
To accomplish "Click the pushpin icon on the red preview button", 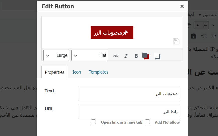I will point(125,33).
